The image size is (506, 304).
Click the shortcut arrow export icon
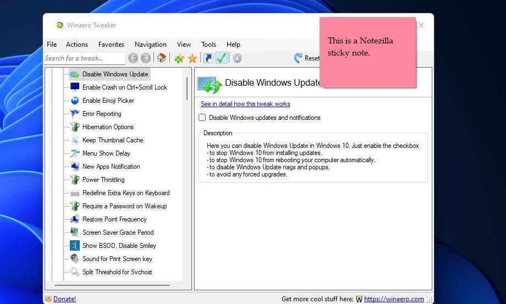(x=208, y=58)
